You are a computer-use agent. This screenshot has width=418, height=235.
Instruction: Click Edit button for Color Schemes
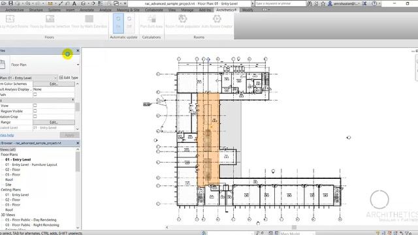54,84
